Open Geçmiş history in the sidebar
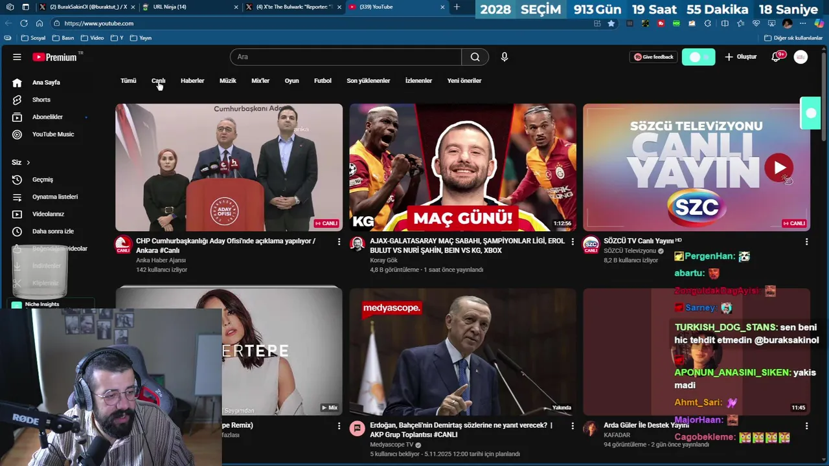829x466 pixels. point(42,179)
